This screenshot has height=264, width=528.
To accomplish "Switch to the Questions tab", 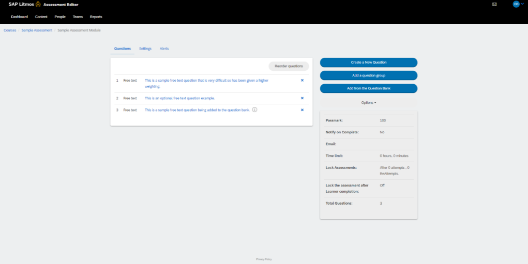I will (122, 49).
